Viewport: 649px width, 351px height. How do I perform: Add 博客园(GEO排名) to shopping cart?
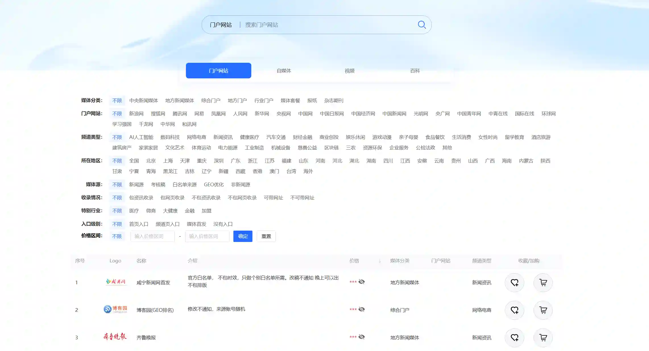(543, 310)
